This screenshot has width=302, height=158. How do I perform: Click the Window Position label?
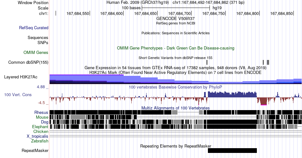click(x=33, y=3)
